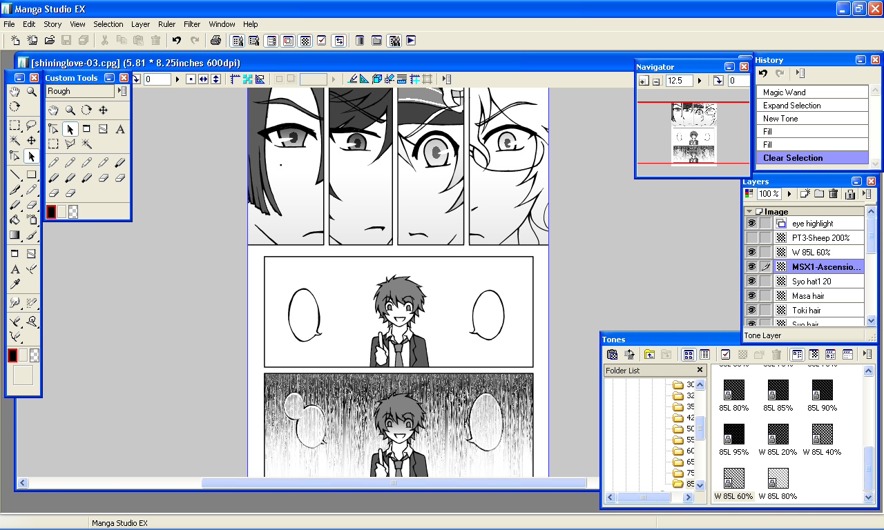Click the Undo arrow in the main toolbar
Viewport: 884px width, 530px height.
pyautogui.click(x=177, y=41)
